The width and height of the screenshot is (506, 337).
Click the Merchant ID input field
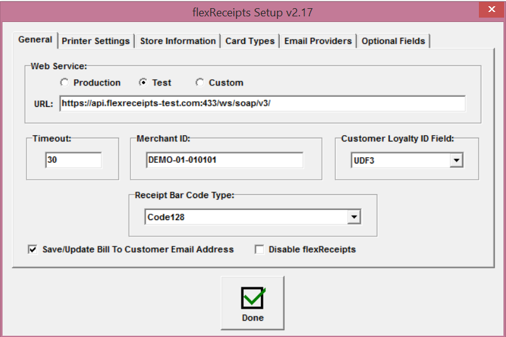point(224,160)
